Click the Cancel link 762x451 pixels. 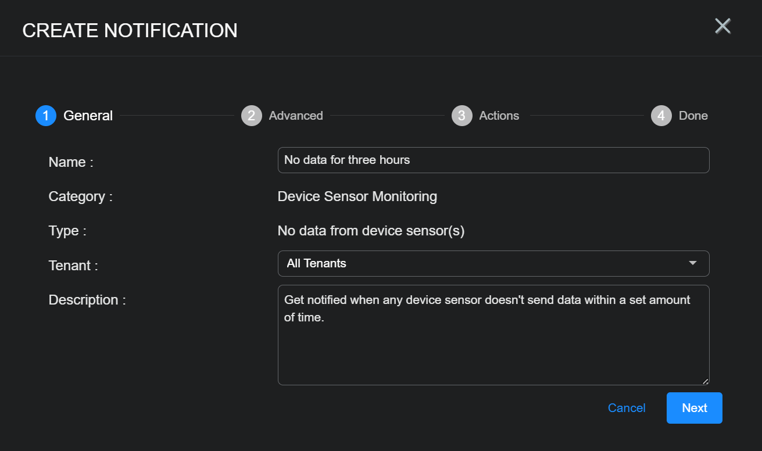tap(627, 408)
